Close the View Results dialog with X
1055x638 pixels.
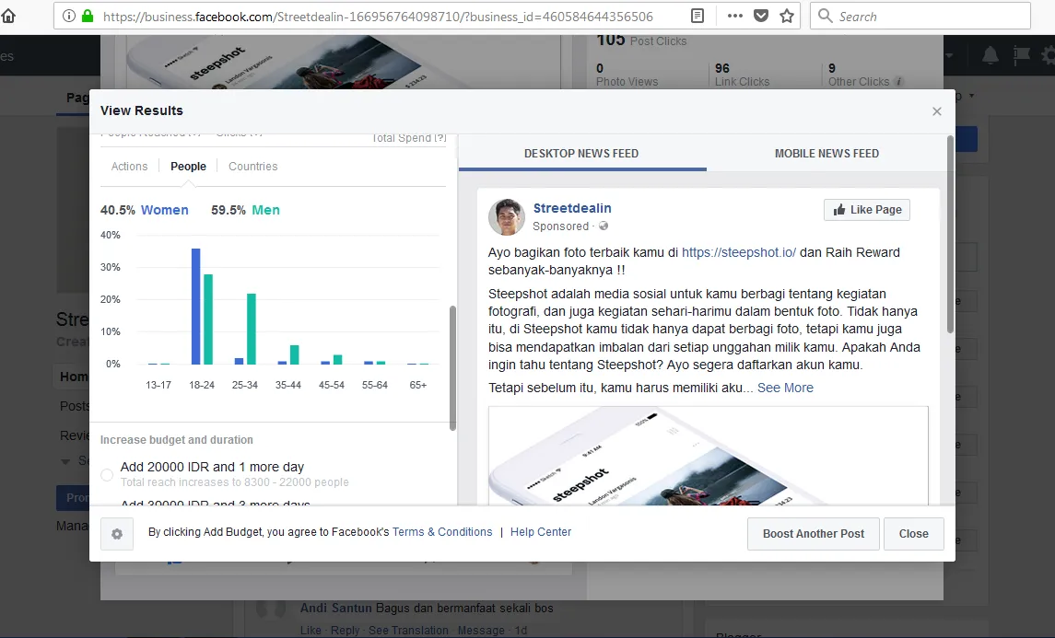pos(936,111)
